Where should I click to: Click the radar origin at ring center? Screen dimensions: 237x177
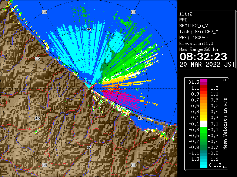point(89,88)
